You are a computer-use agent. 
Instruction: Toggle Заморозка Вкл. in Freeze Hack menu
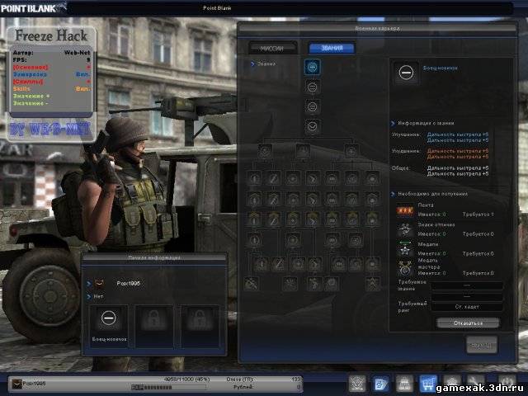coord(51,74)
